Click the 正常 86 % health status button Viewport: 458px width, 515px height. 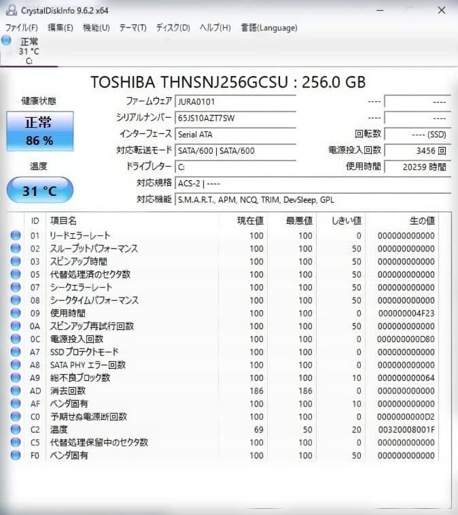[x=39, y=131]
